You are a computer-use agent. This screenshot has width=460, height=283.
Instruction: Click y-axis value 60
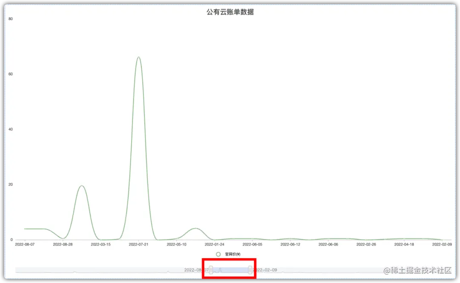coord(11,74)
